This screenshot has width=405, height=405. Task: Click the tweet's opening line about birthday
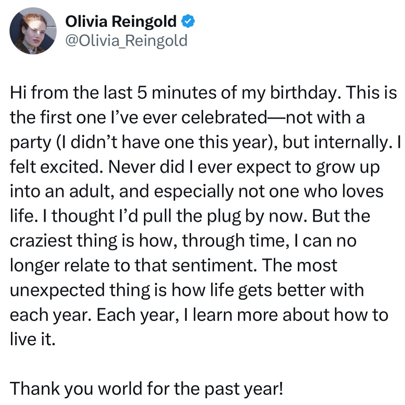click(203, 92)
